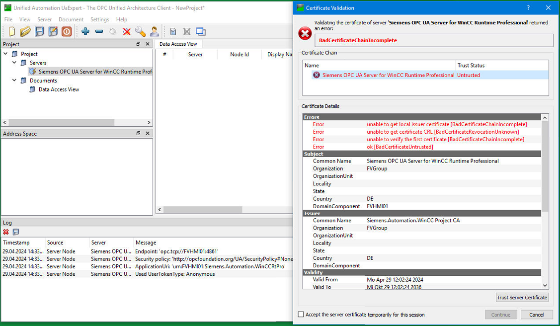Image resolution: width=560 pixels, height=326 pixels.
Task: Click the certificate details vertical scrollbar
Action: tap(545, 169)
